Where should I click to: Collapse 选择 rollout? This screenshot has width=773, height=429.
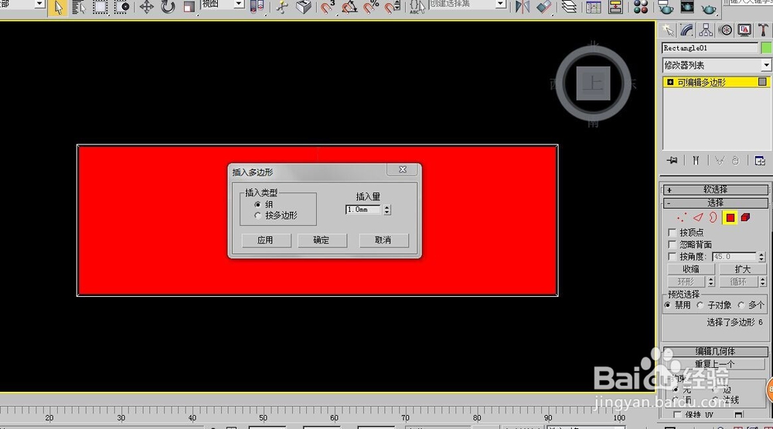715,203
